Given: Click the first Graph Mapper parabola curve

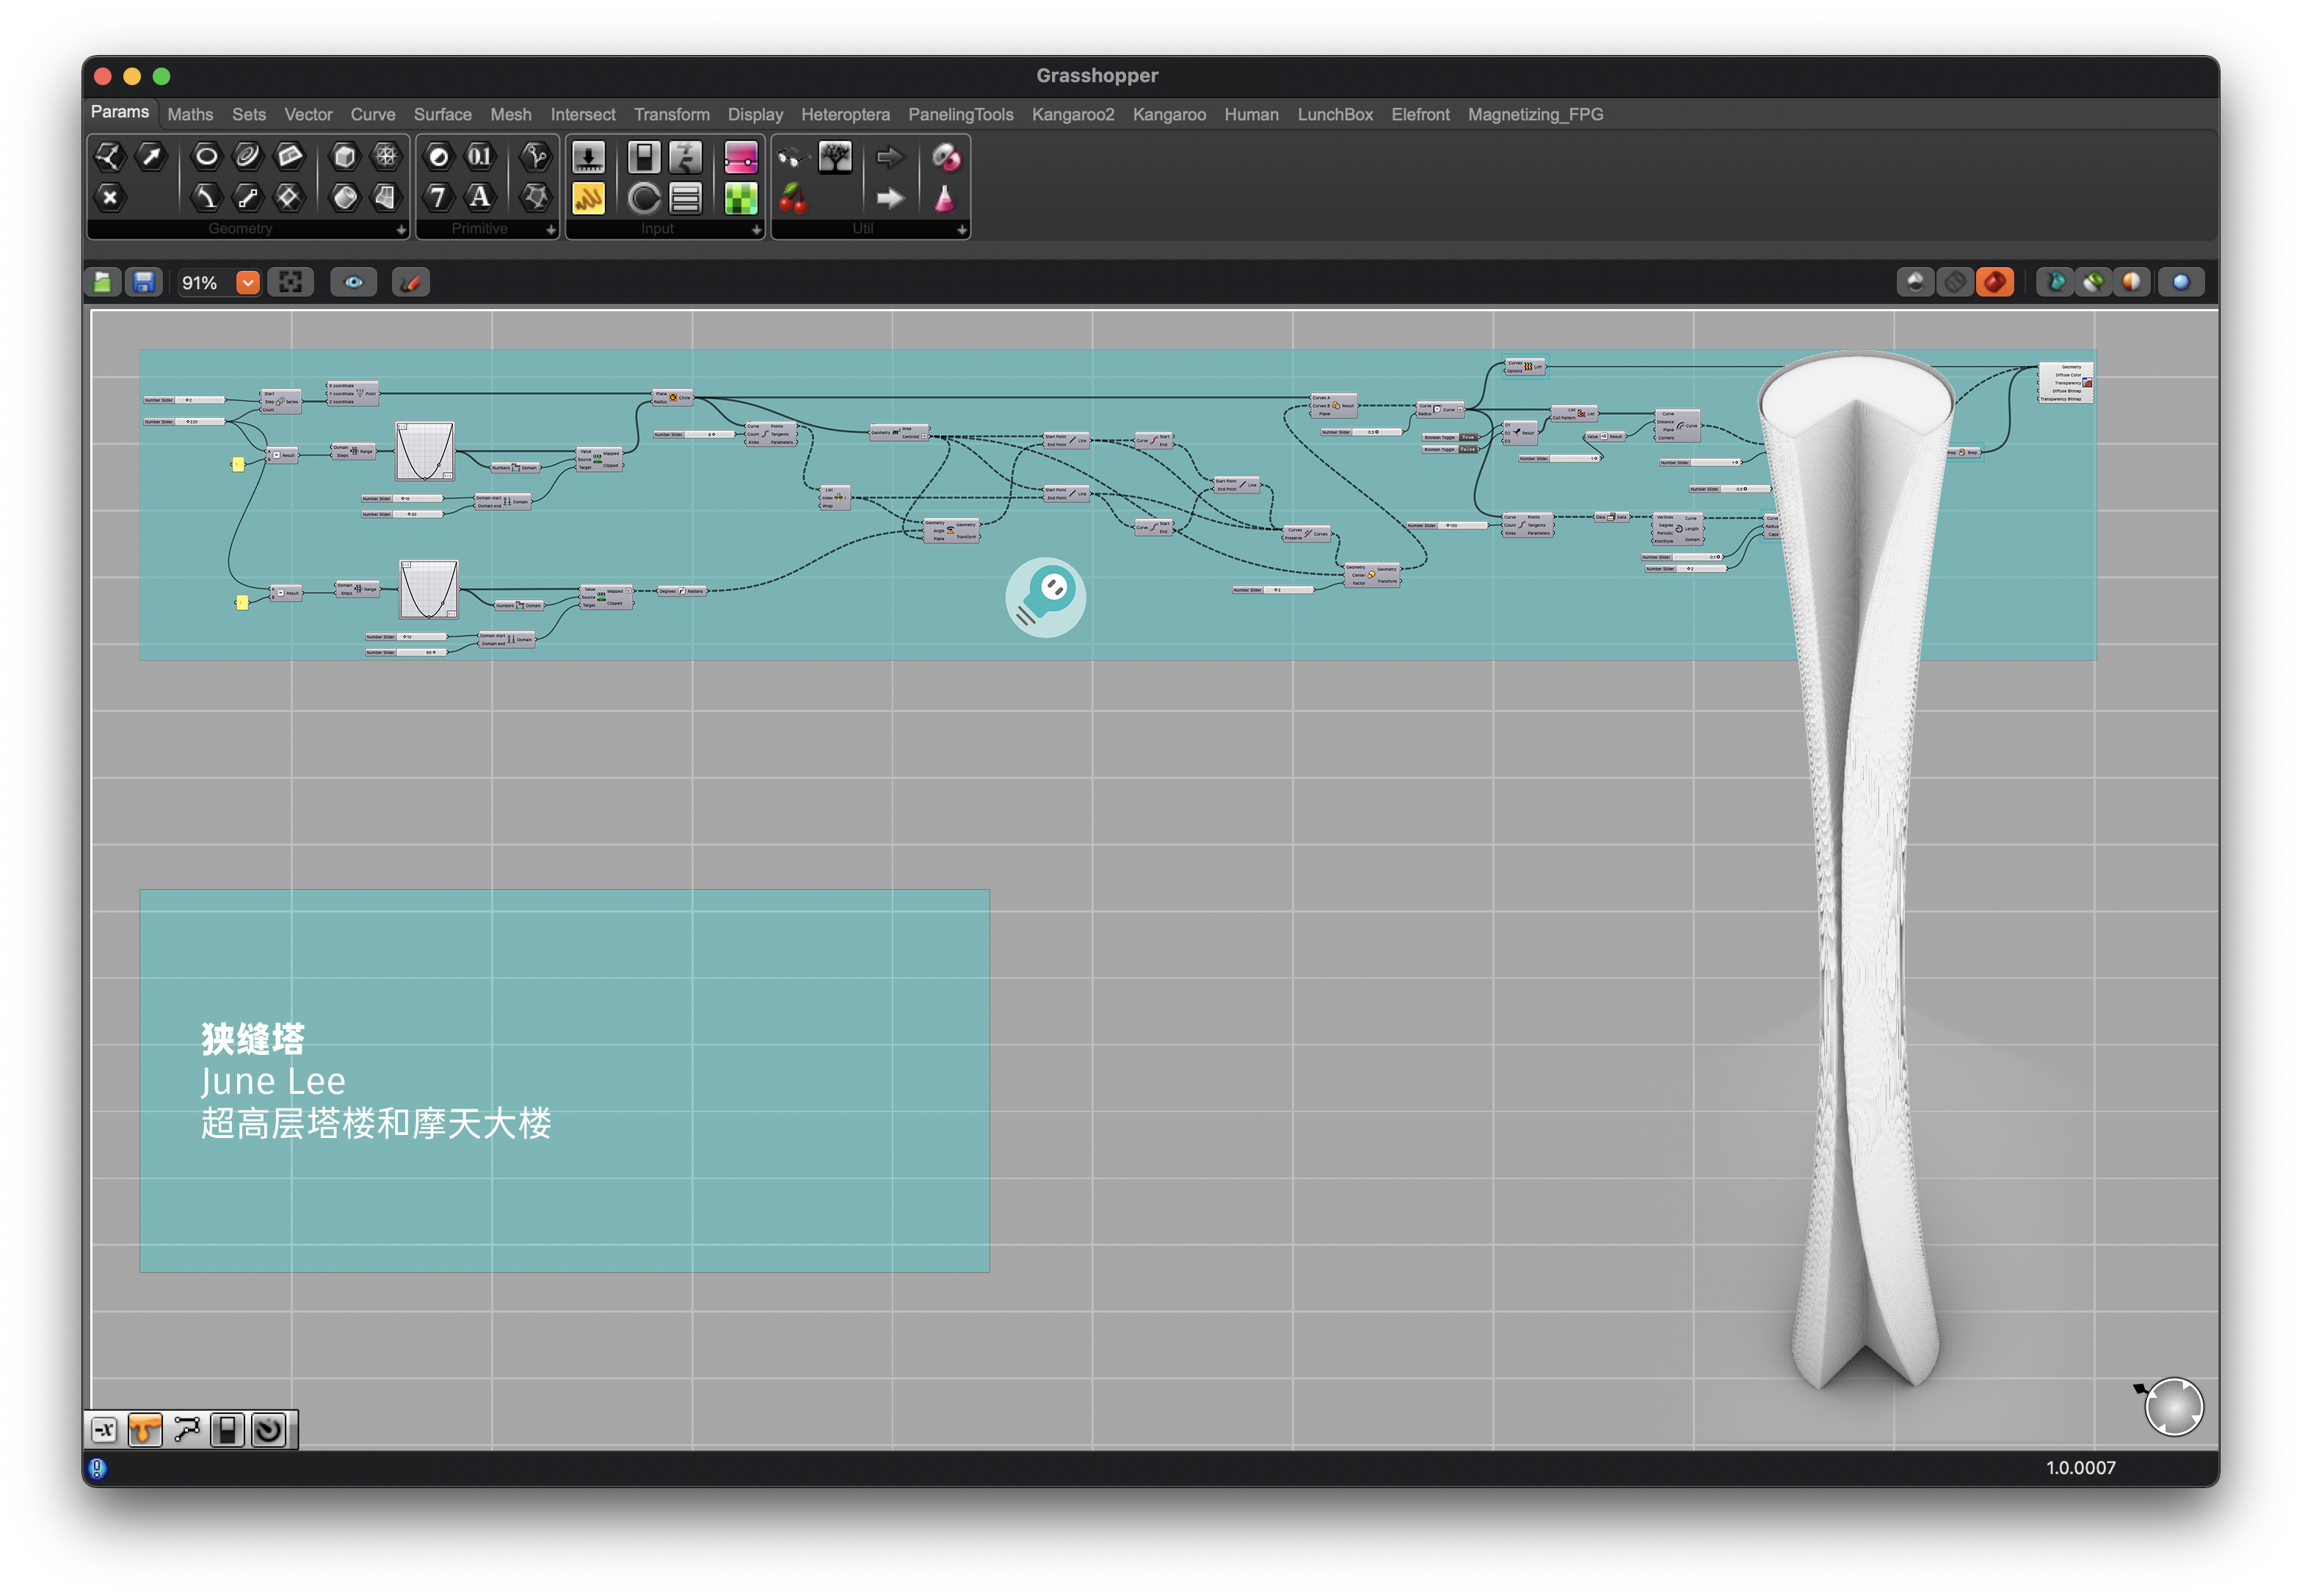Looking at the screenshot, I should coord(425,451).
